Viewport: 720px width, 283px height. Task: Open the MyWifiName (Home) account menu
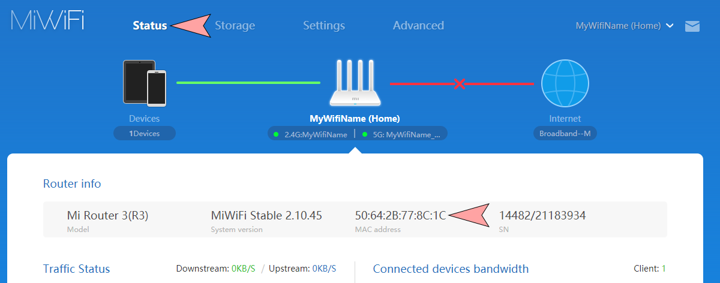pyautogui.click(x=618, y=26)
